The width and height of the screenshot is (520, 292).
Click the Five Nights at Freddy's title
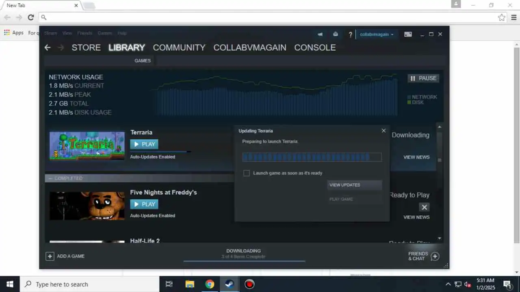click(163, 192)
